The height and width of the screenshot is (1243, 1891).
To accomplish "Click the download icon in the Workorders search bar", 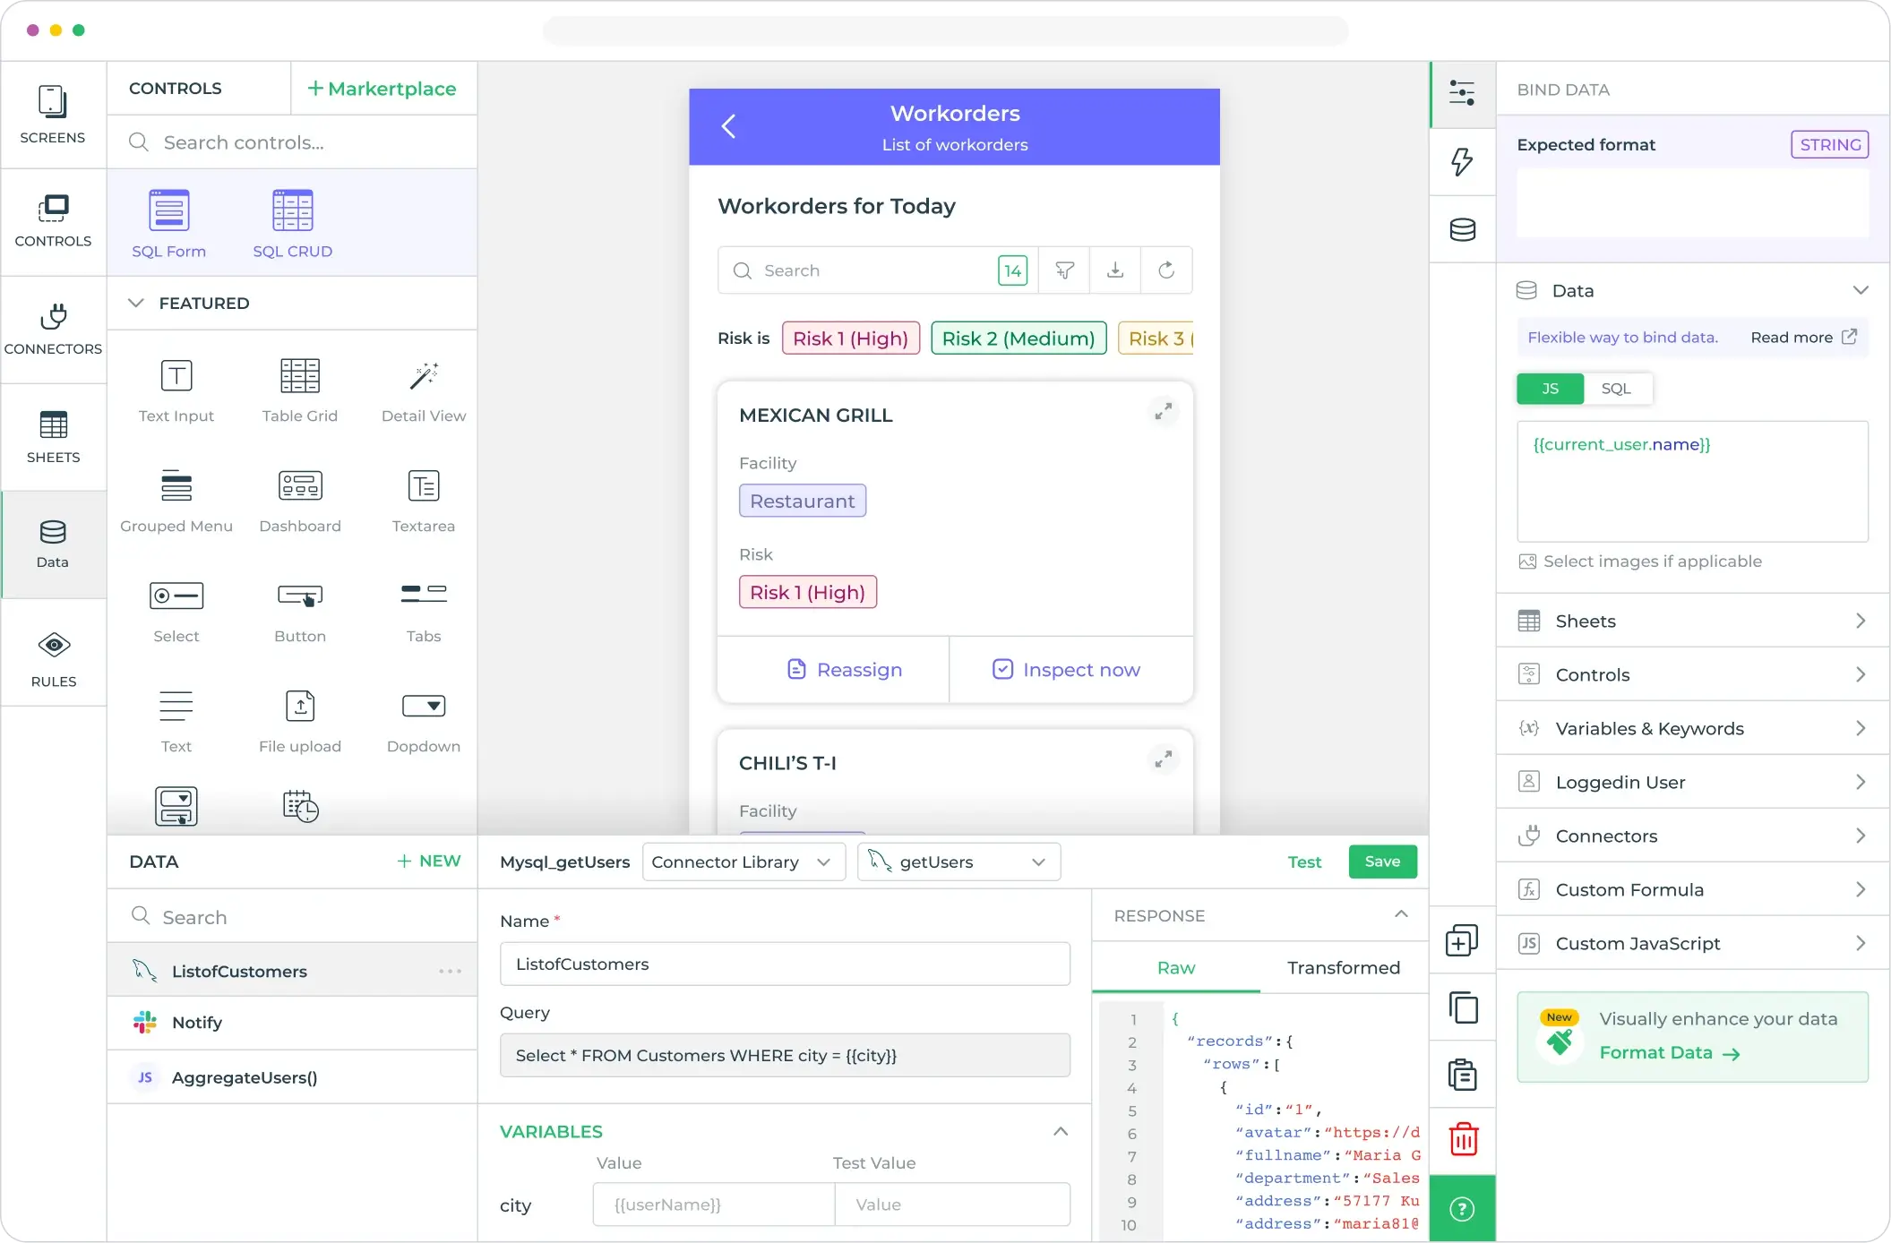I will point(1115,270).
